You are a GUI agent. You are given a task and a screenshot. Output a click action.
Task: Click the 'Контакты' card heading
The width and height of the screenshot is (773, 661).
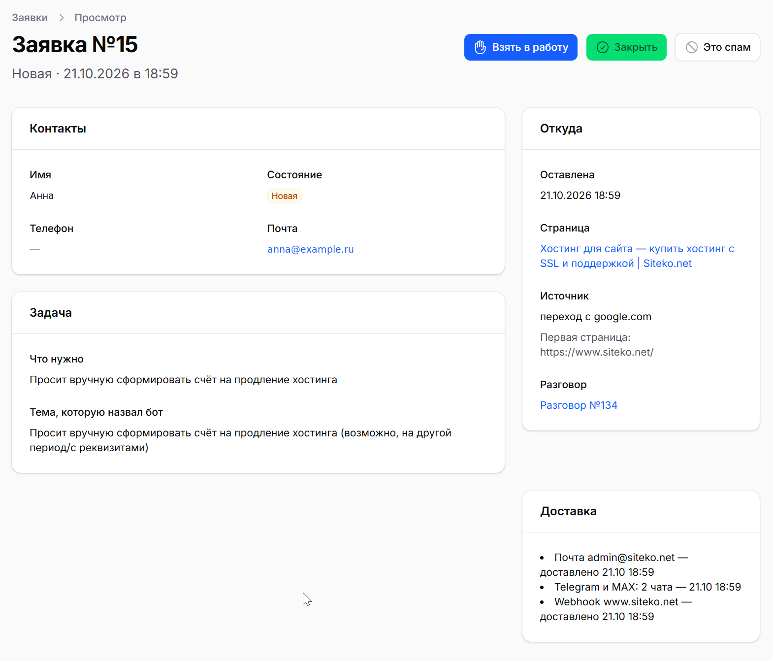pos(58,129)
